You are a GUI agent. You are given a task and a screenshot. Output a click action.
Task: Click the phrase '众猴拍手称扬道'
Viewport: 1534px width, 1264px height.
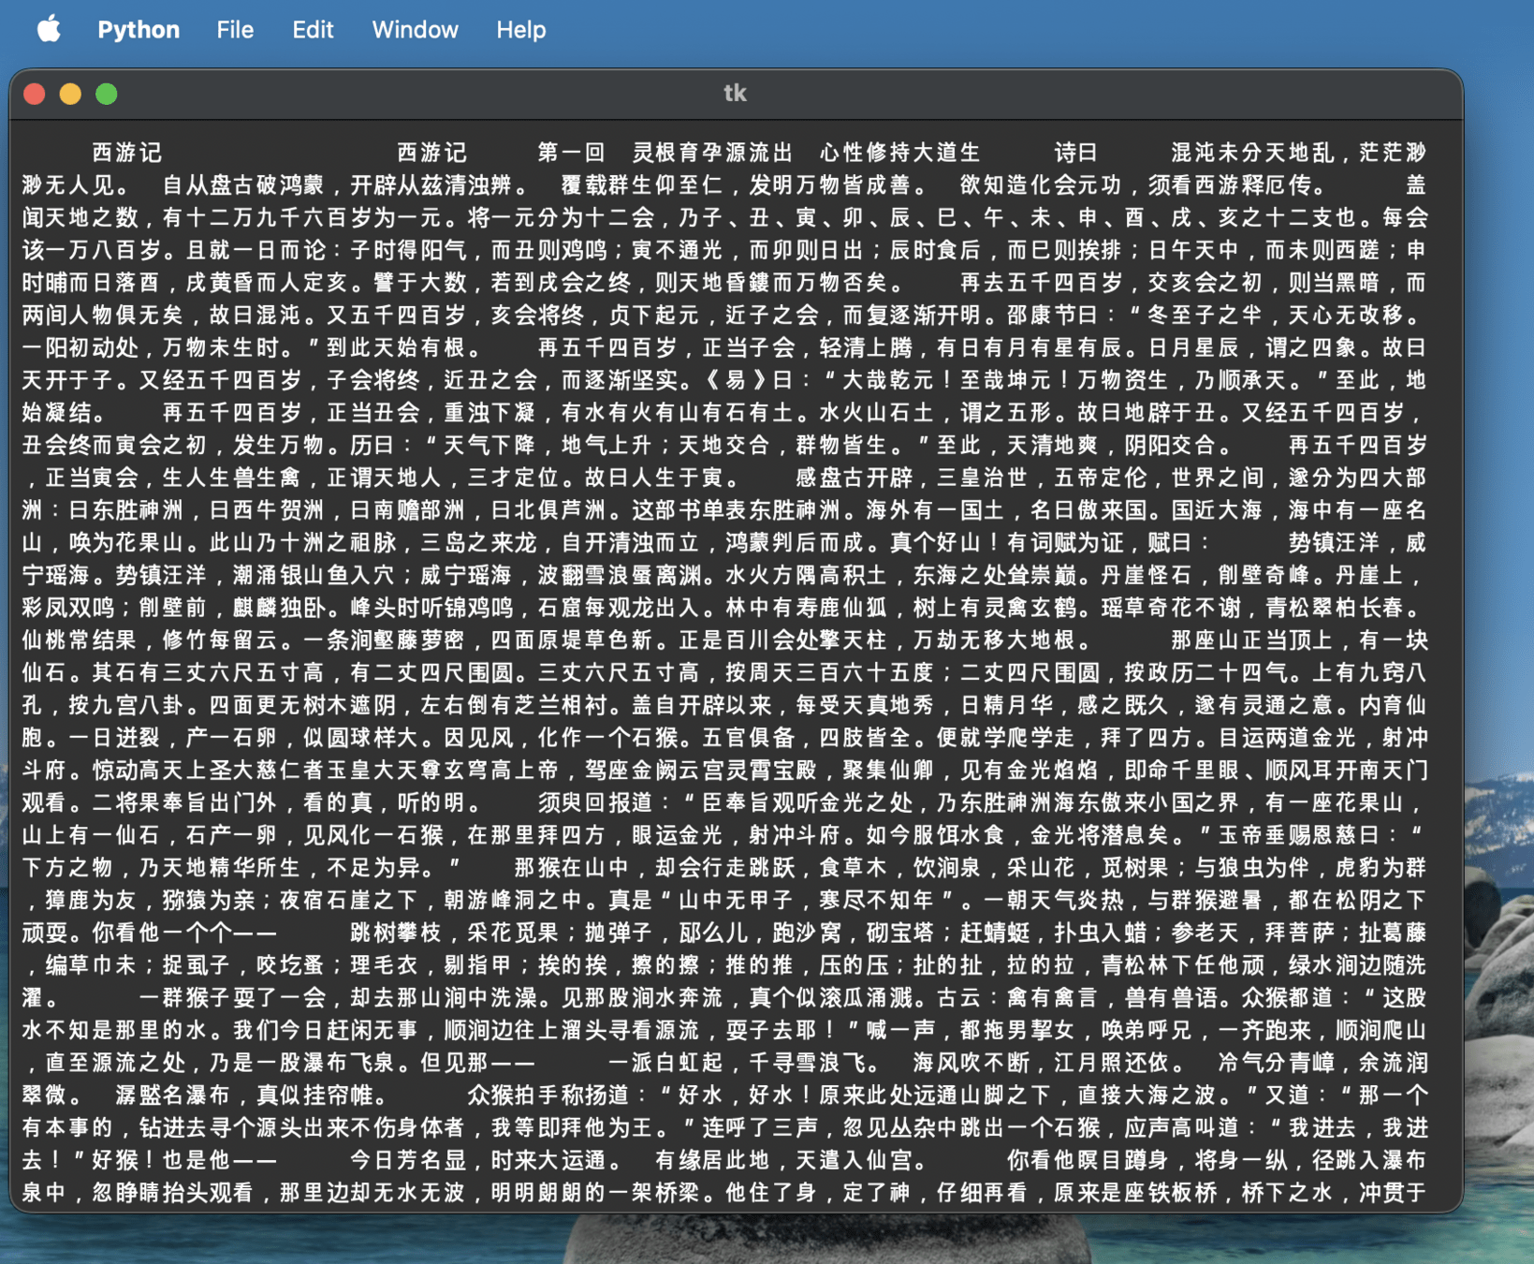[548, 1096]
